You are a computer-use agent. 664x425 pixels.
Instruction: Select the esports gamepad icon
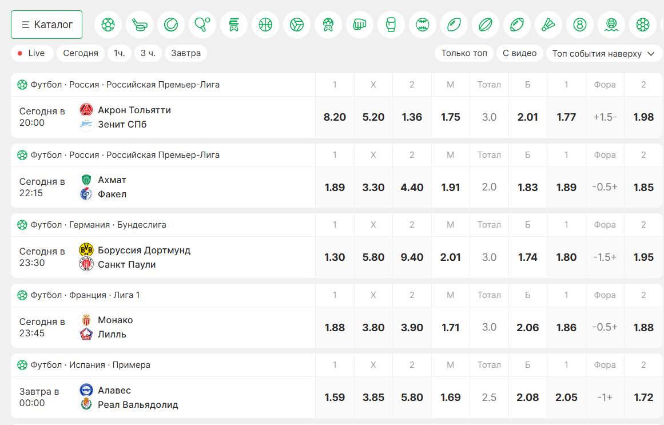[234, 25]
